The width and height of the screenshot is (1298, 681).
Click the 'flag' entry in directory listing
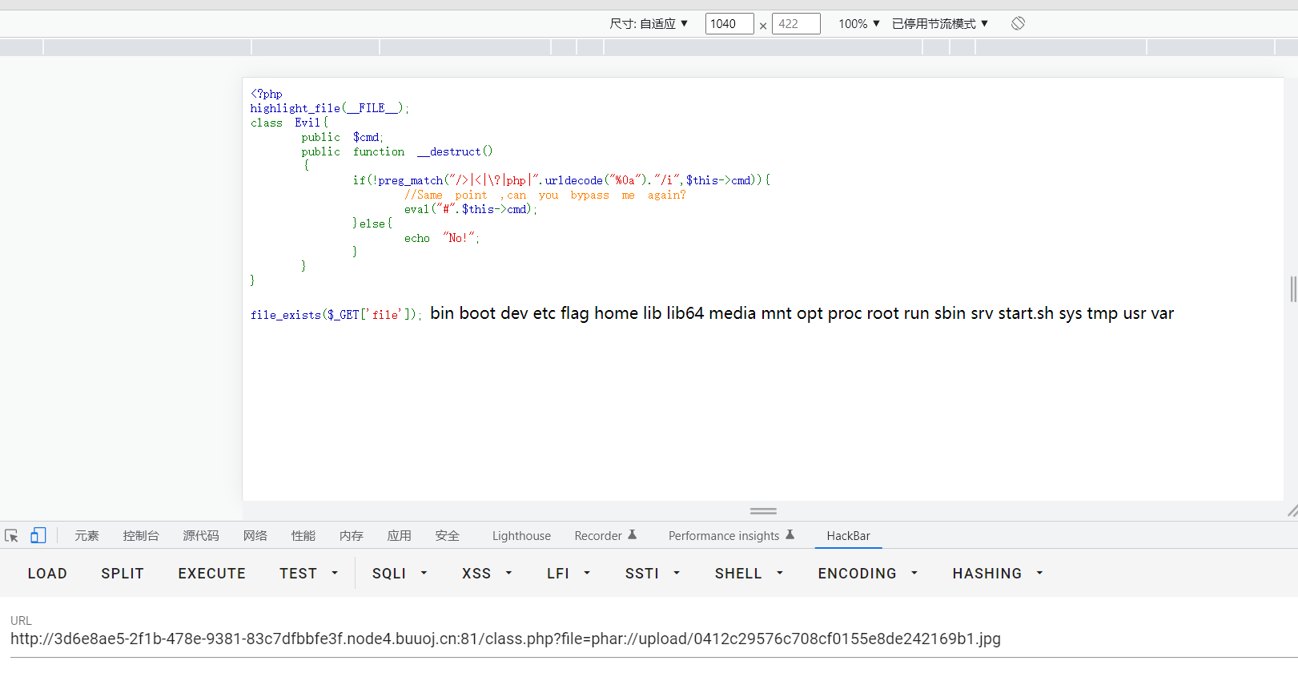pos(575,313)
